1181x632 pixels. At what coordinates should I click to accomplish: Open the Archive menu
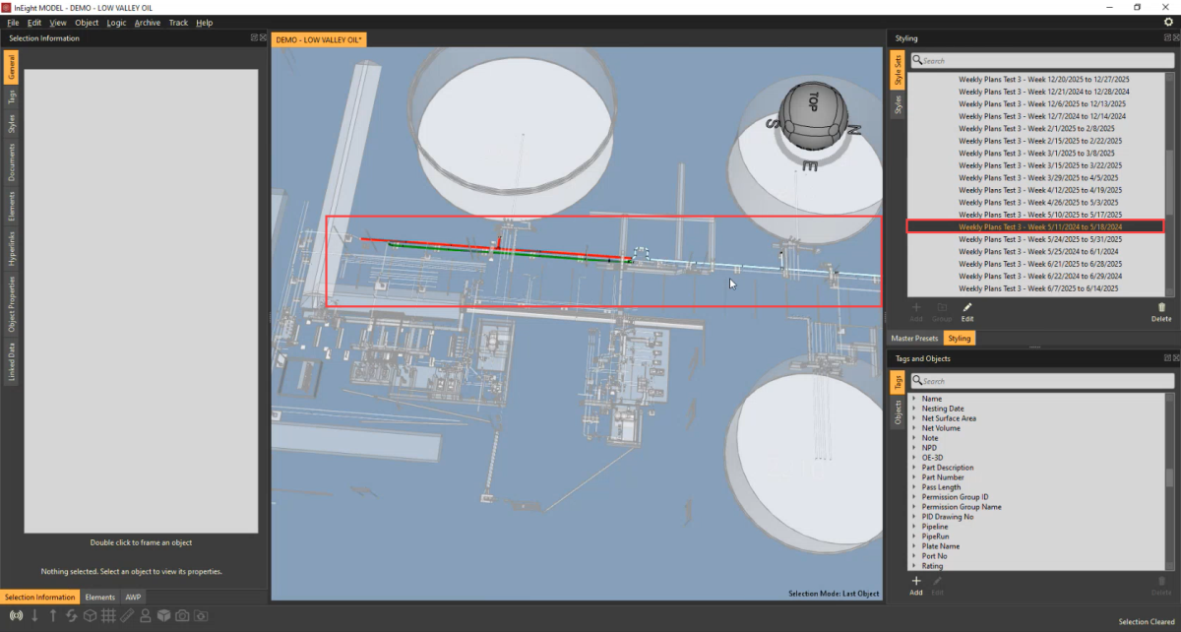click(x=148, y=22)
